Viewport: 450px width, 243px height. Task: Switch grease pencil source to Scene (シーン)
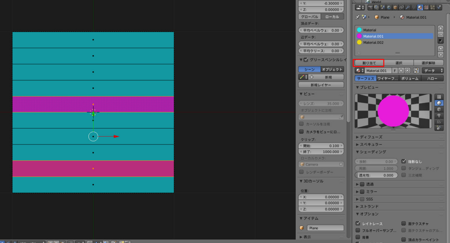[309, 70]
